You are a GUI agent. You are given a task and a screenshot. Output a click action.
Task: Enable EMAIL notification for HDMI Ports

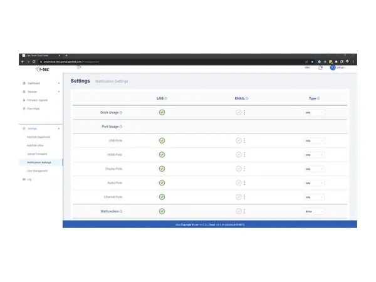click(239, 155)
